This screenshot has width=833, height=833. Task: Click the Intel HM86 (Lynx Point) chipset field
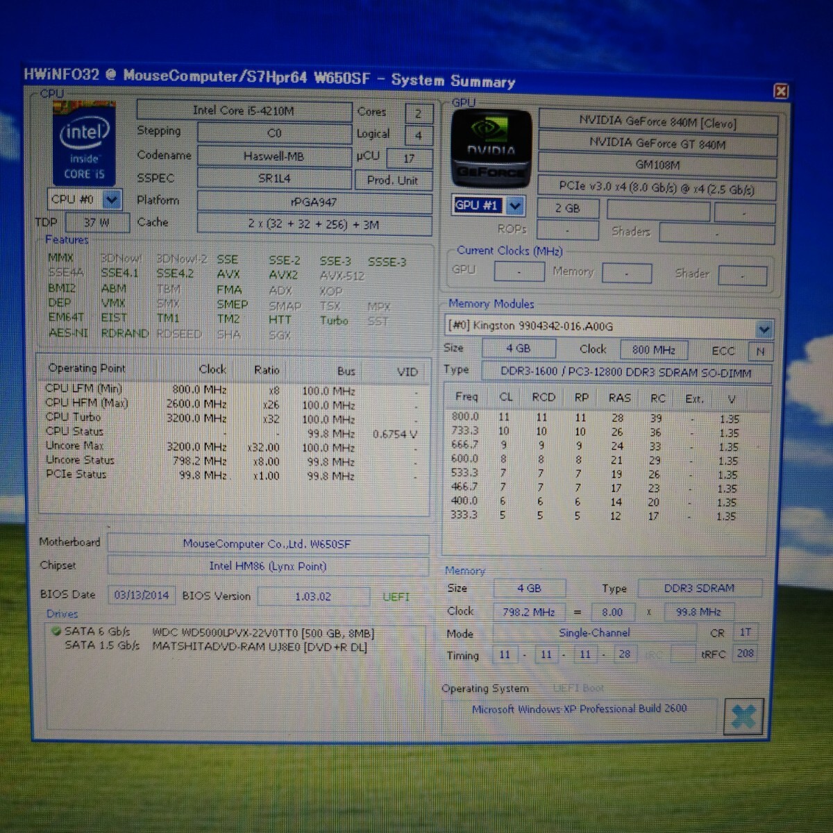(267, 566)
